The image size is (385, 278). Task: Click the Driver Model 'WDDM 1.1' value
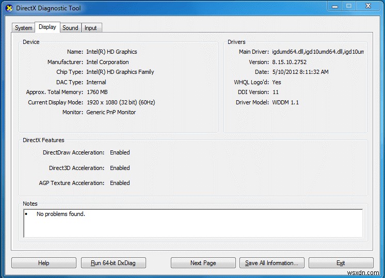[x=285, y=102]
